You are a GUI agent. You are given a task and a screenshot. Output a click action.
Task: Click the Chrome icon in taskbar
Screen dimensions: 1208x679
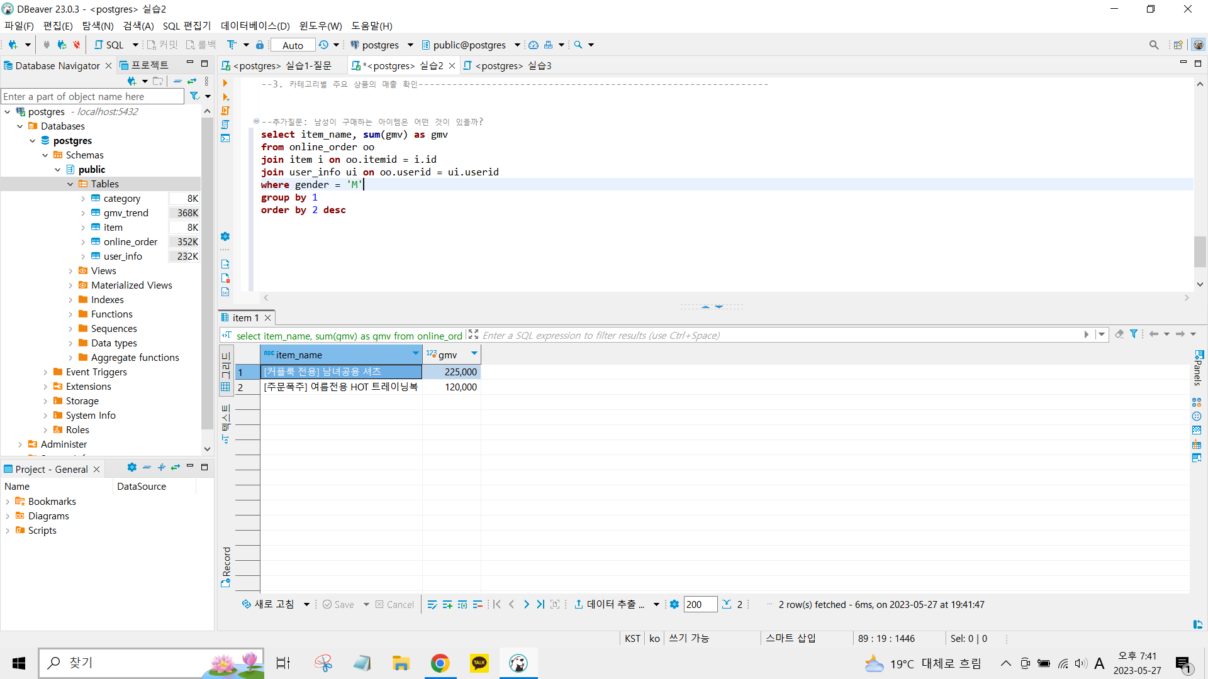(440, 663)
